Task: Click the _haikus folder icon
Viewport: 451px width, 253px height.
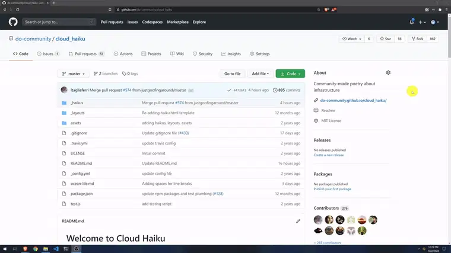Action: click(64, 103)
